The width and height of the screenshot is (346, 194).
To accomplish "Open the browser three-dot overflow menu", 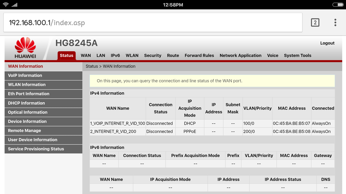I will point(335,23).
